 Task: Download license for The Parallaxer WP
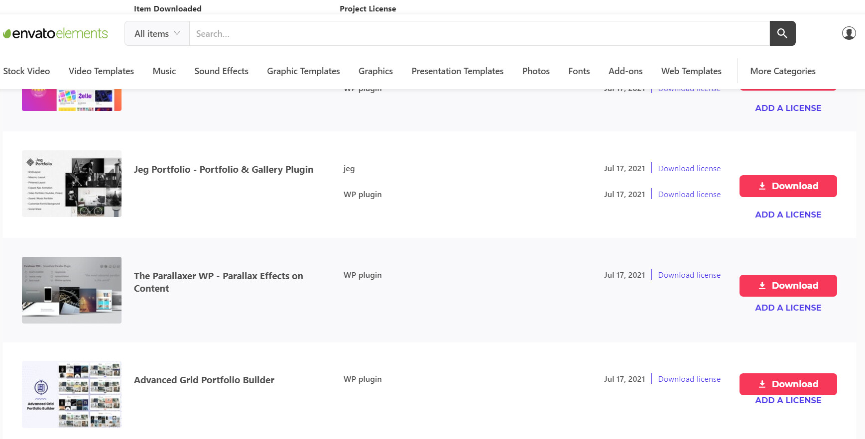689,275
